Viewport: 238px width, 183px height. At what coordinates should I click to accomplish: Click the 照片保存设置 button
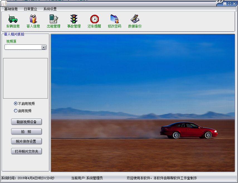click(26, 141)
